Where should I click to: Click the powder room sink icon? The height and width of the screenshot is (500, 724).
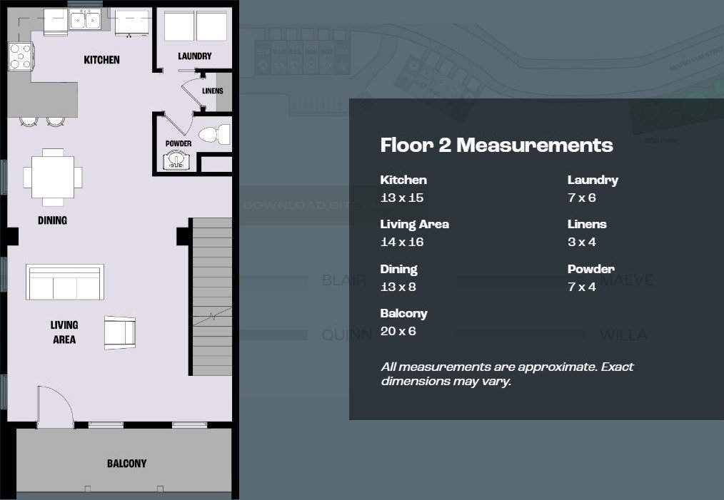(176, 161)
